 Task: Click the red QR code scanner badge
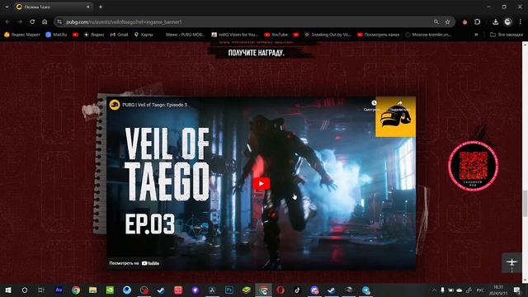(x=473, y=166)
